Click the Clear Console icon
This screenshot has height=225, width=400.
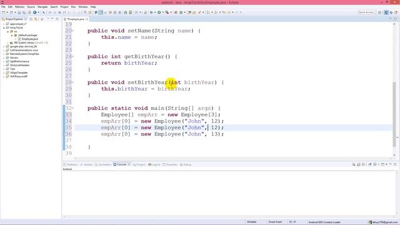[x=354, y=164]
